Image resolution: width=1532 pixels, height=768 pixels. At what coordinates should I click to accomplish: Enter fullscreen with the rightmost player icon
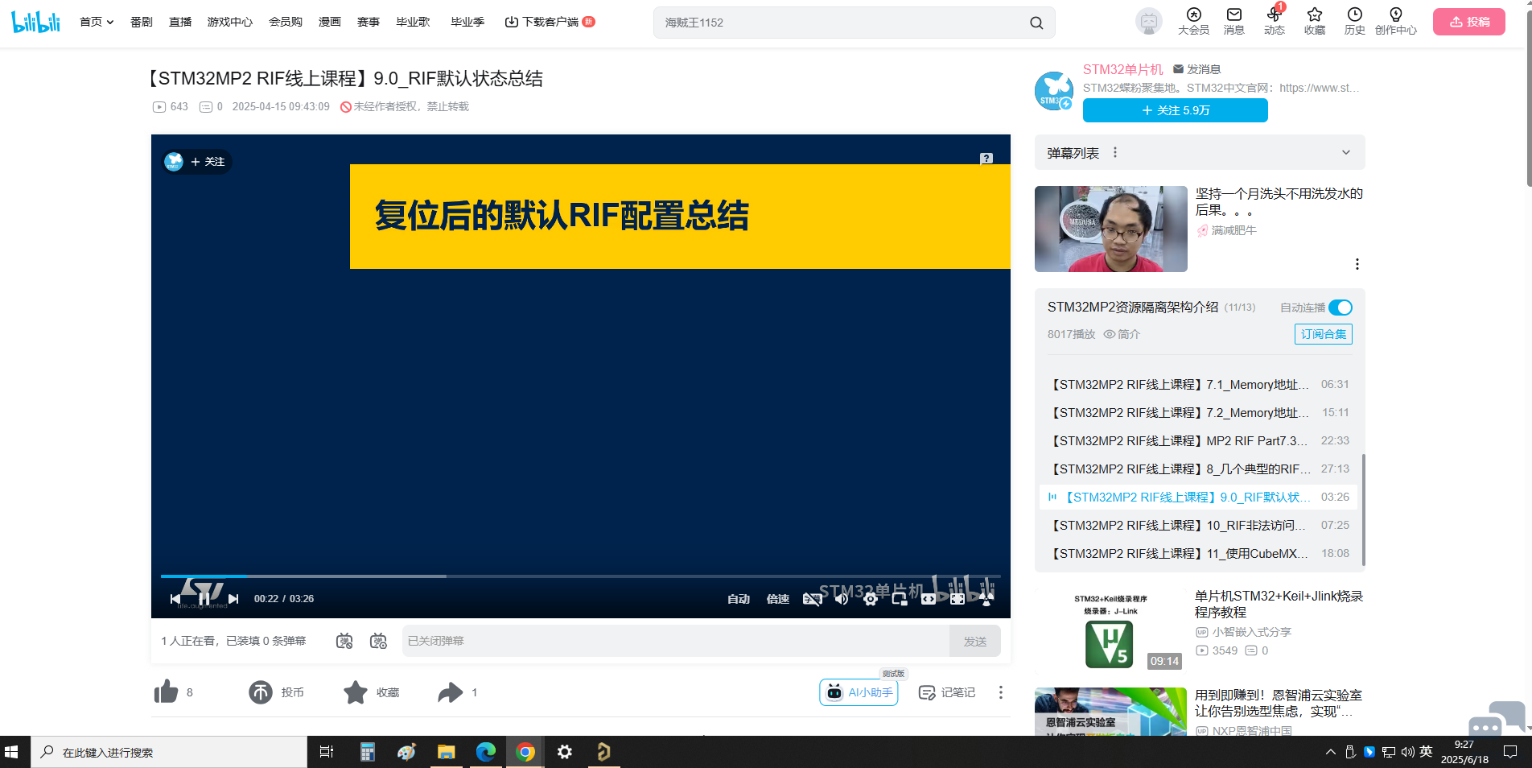(986, 599)
